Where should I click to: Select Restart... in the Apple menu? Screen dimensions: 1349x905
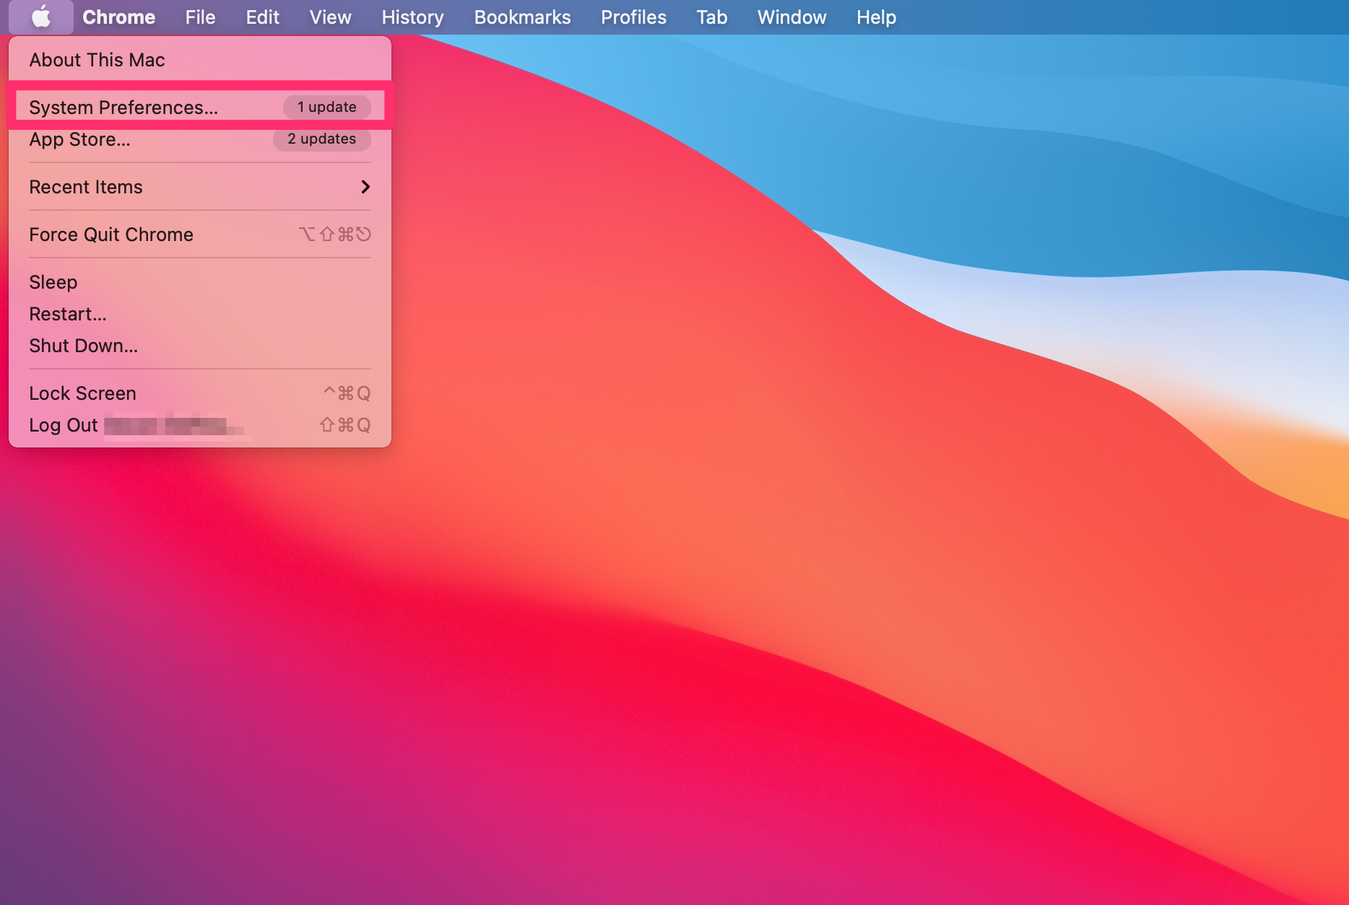pos(200,314)
